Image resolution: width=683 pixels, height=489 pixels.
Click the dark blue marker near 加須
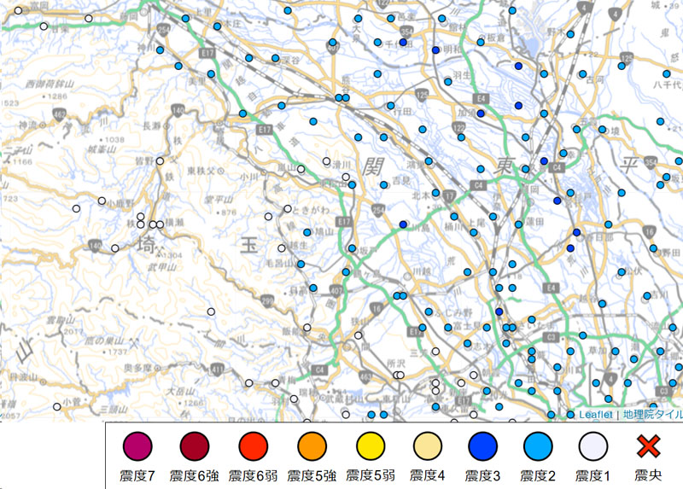pyautogui.click(x=481, y=114)
